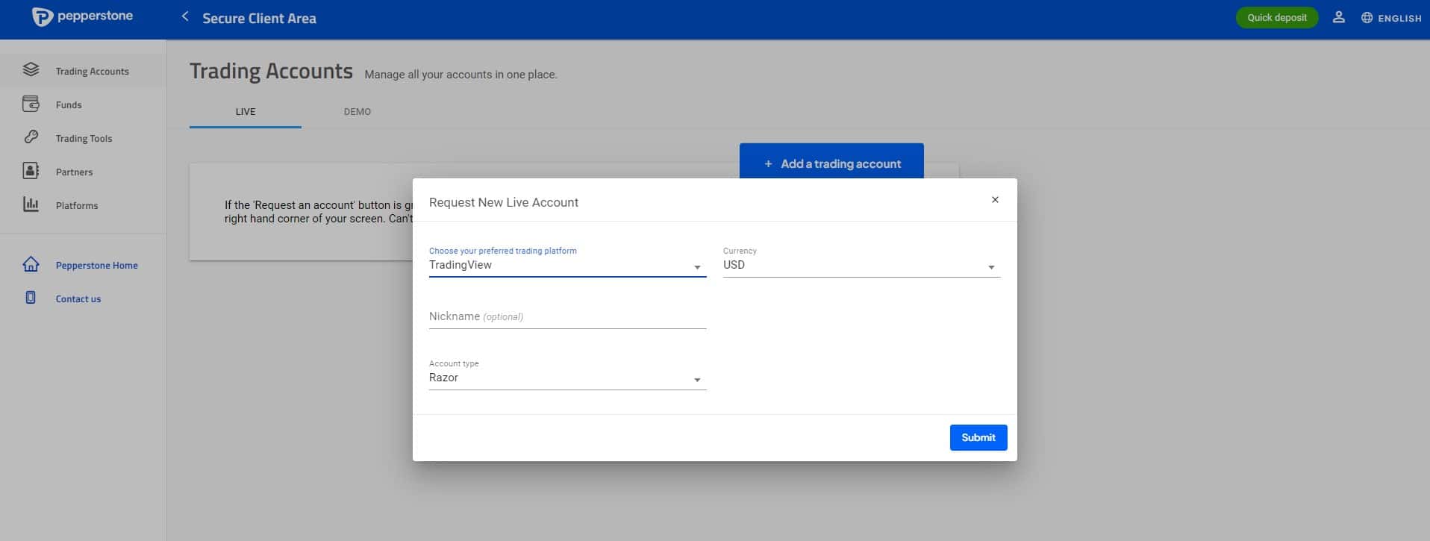Image resolution: width=1430 pixels, height=541 pixels.
Task: Close the Request New Live Account dialog
Action: click(995, 199)
